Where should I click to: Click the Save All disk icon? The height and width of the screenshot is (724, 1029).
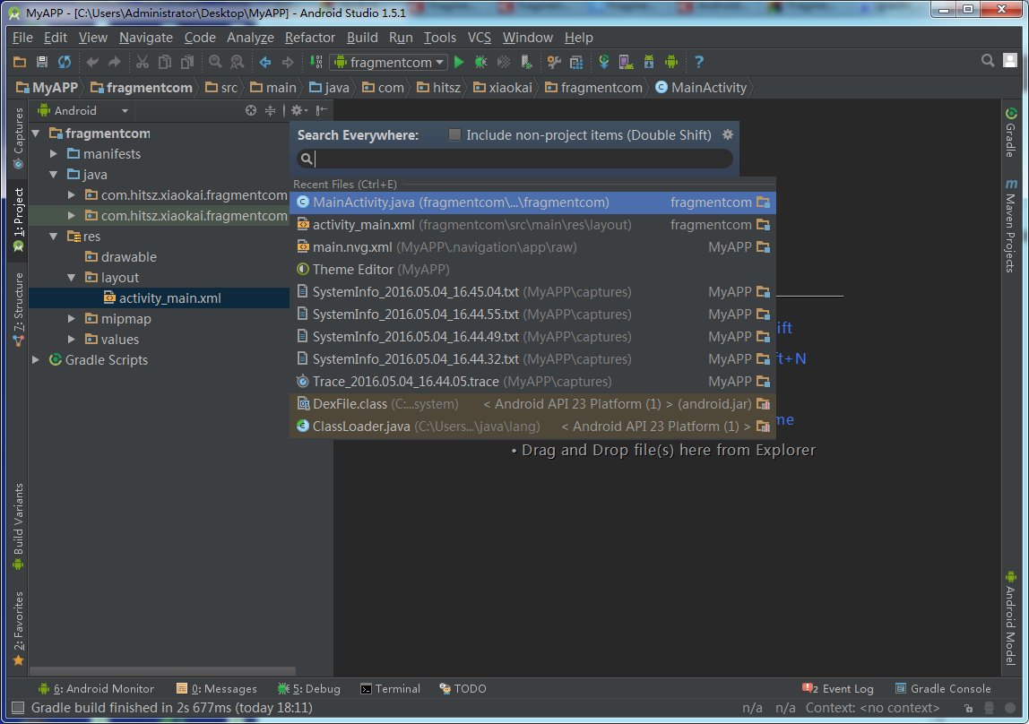[41, 62]
